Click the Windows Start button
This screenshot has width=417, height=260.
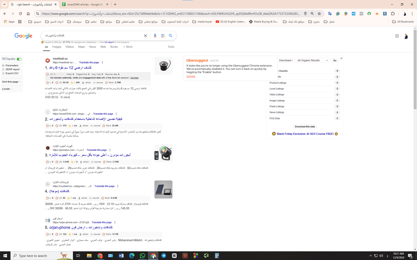coord(5,256)
